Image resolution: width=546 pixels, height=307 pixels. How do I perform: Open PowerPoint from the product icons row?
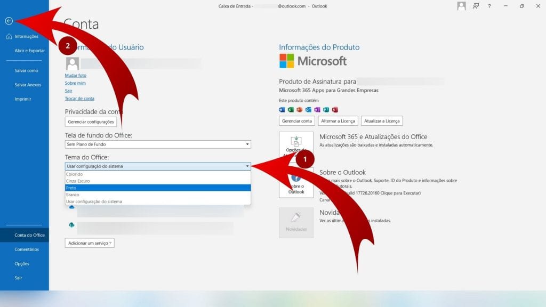[299, 109]
